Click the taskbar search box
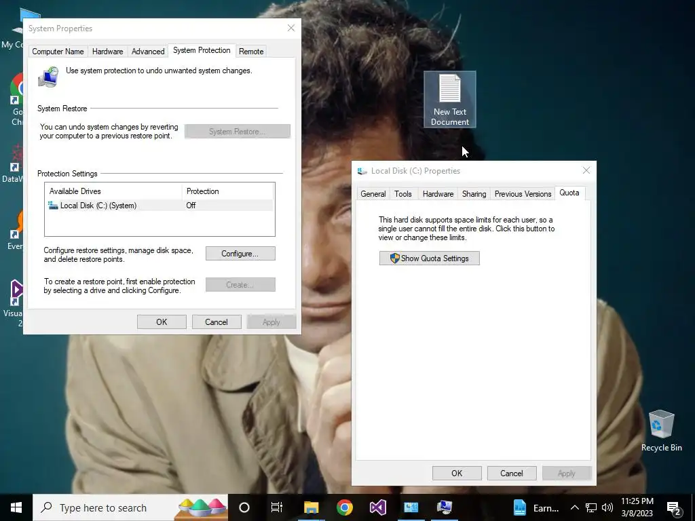This screenshot has height=521, width=695. coord(130,507)
